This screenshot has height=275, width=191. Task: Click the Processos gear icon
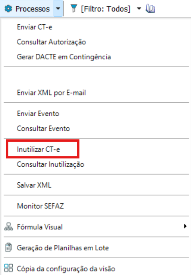pos(8,9)
